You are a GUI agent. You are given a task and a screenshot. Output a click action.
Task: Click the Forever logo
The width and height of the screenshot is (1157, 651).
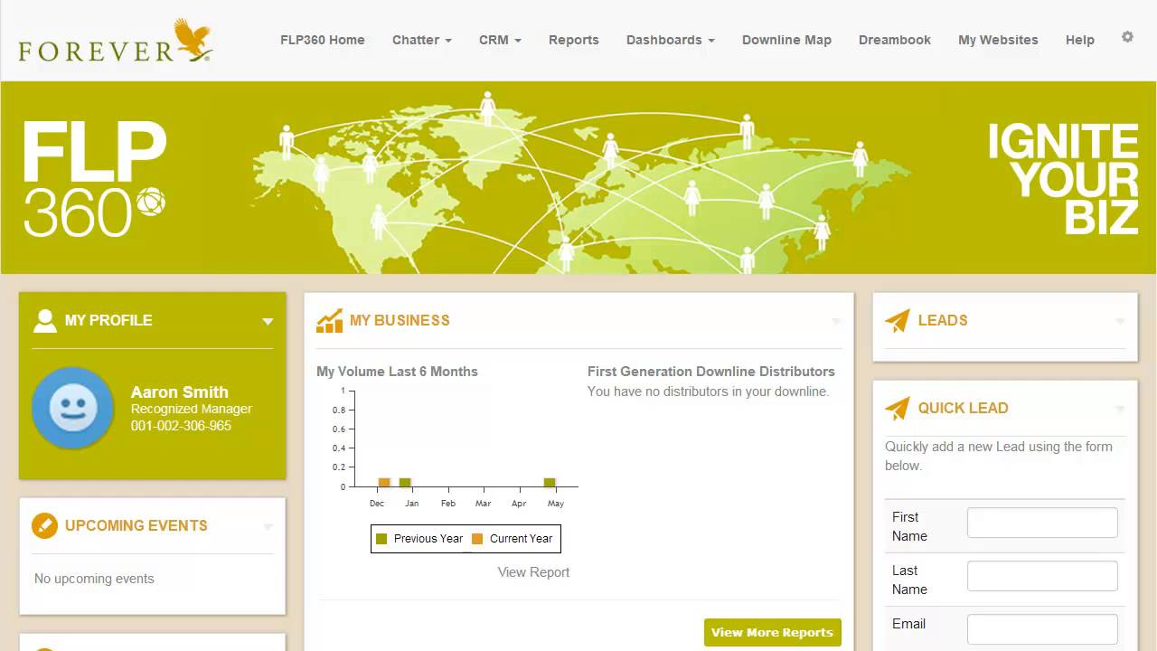point(116,41)
